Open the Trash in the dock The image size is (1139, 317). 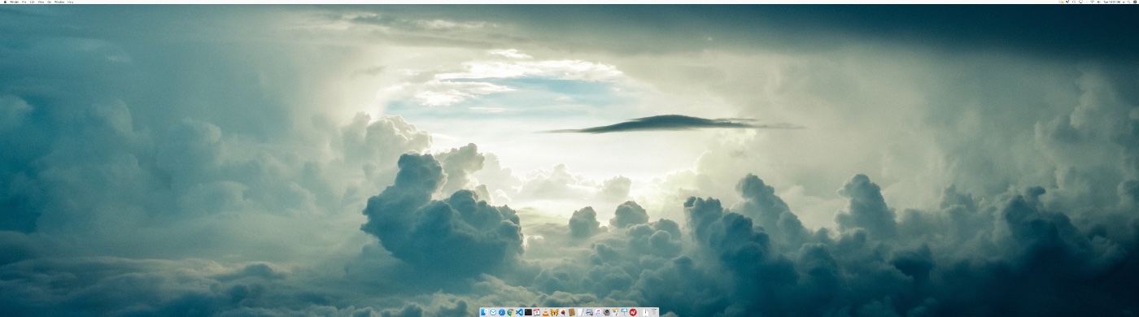pos(654,312)
